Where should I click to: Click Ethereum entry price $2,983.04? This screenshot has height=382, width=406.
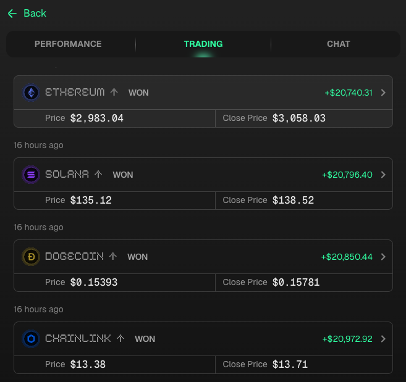pyautogui.click(x=97, y=118)
